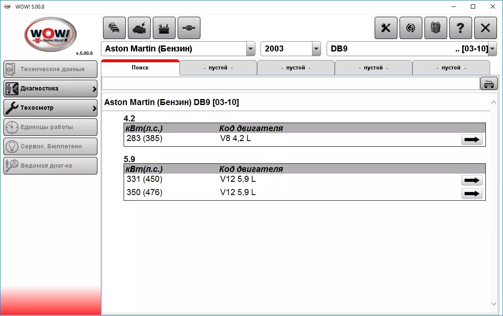
Task: Open the vehicle selection cars icon
Action: pyautogui.click(x=114, y=28)
